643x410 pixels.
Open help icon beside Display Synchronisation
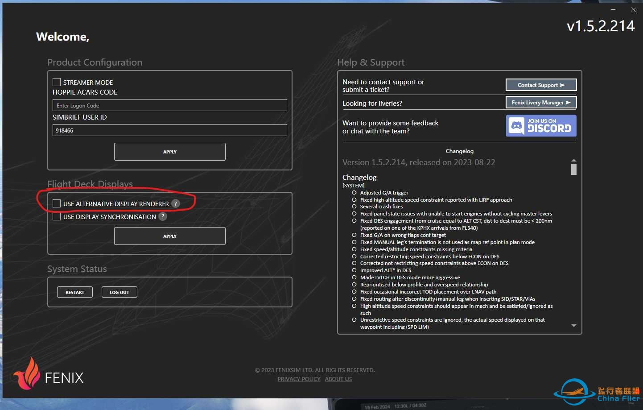163,216
